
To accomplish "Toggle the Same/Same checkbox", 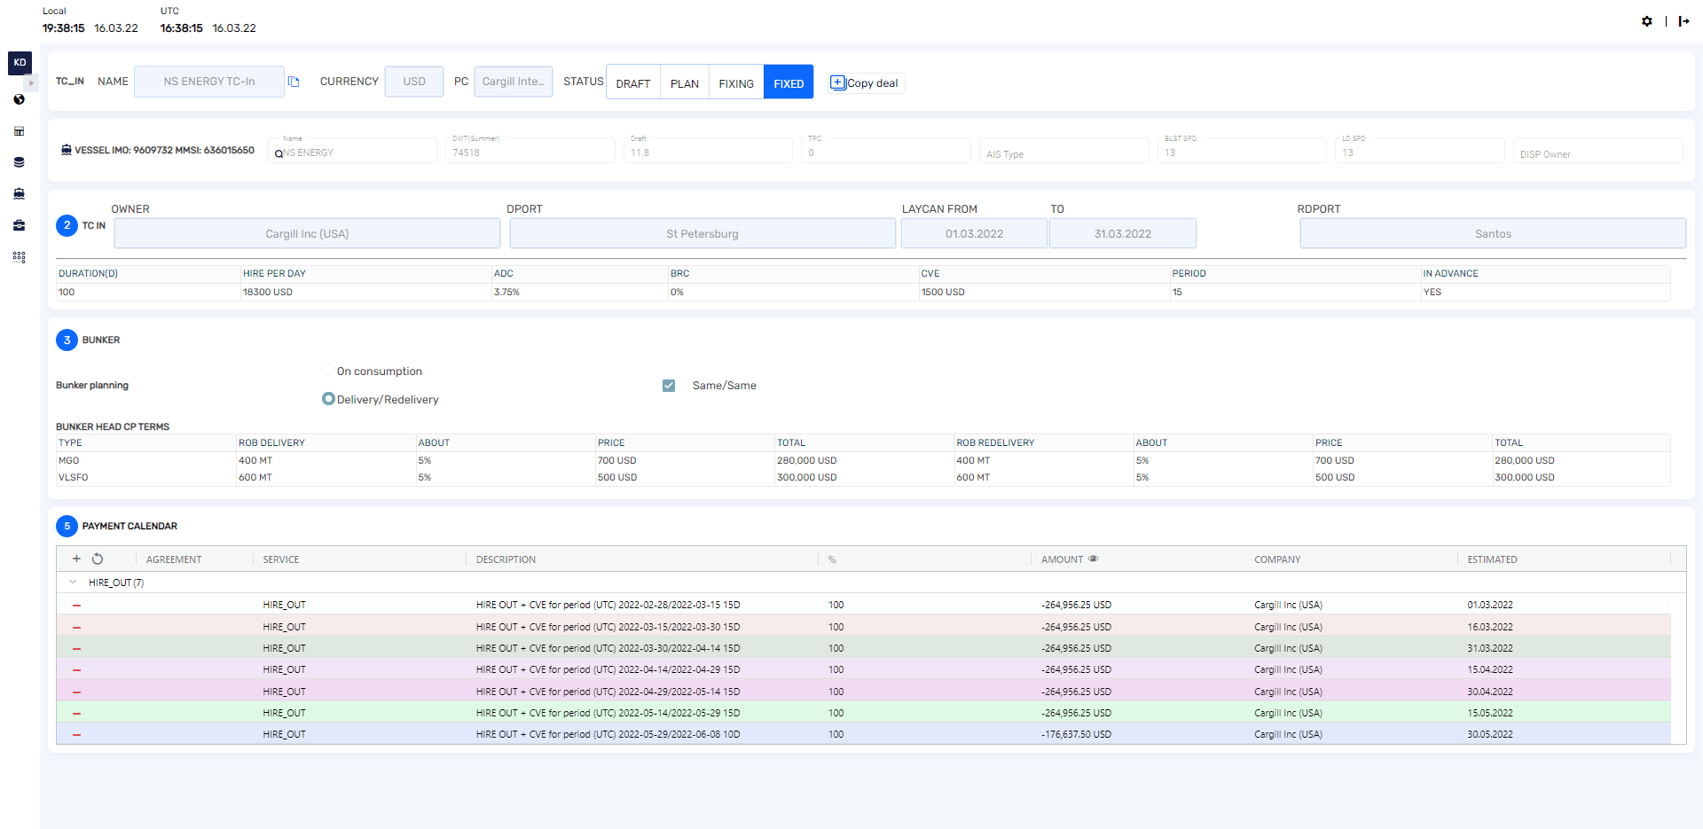I will point(669,386).
